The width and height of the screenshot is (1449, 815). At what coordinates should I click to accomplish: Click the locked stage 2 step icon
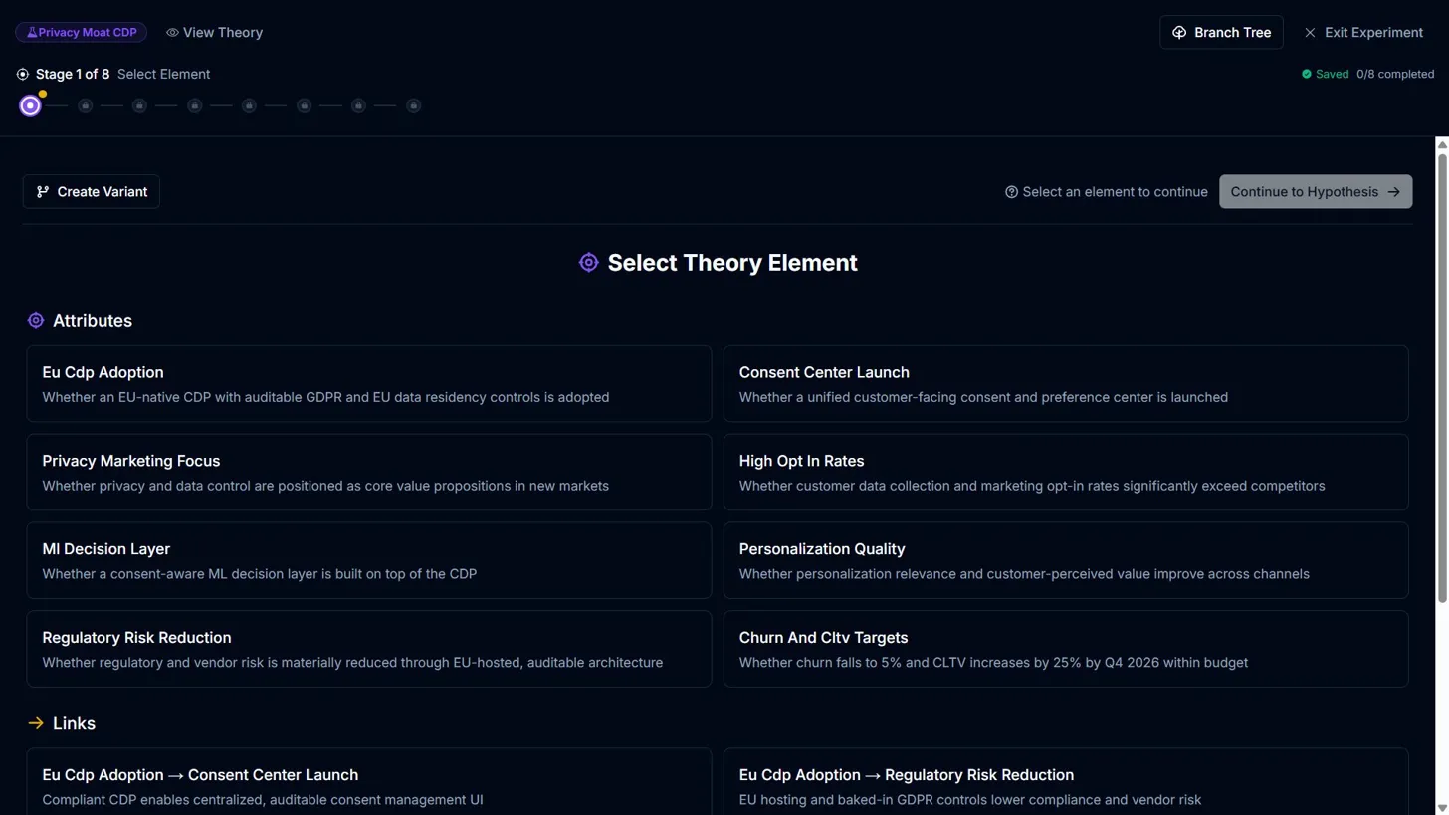click(86, 105)
